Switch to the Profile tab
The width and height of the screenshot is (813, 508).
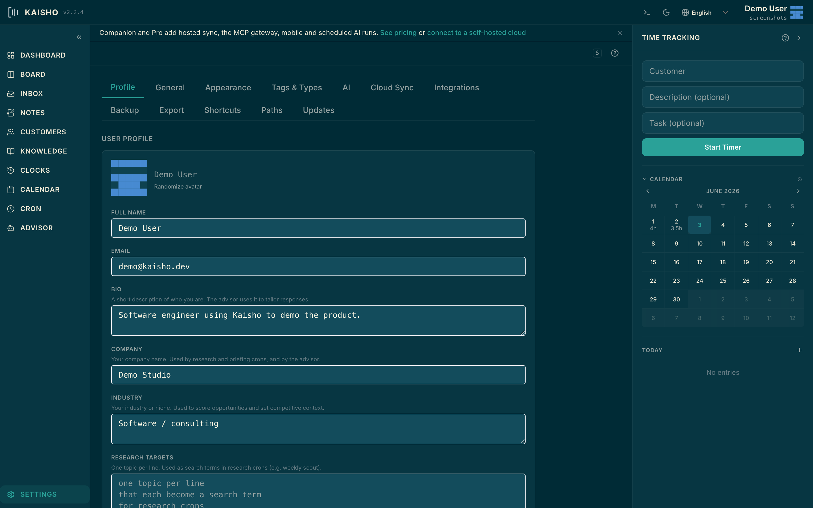[123, 87]
